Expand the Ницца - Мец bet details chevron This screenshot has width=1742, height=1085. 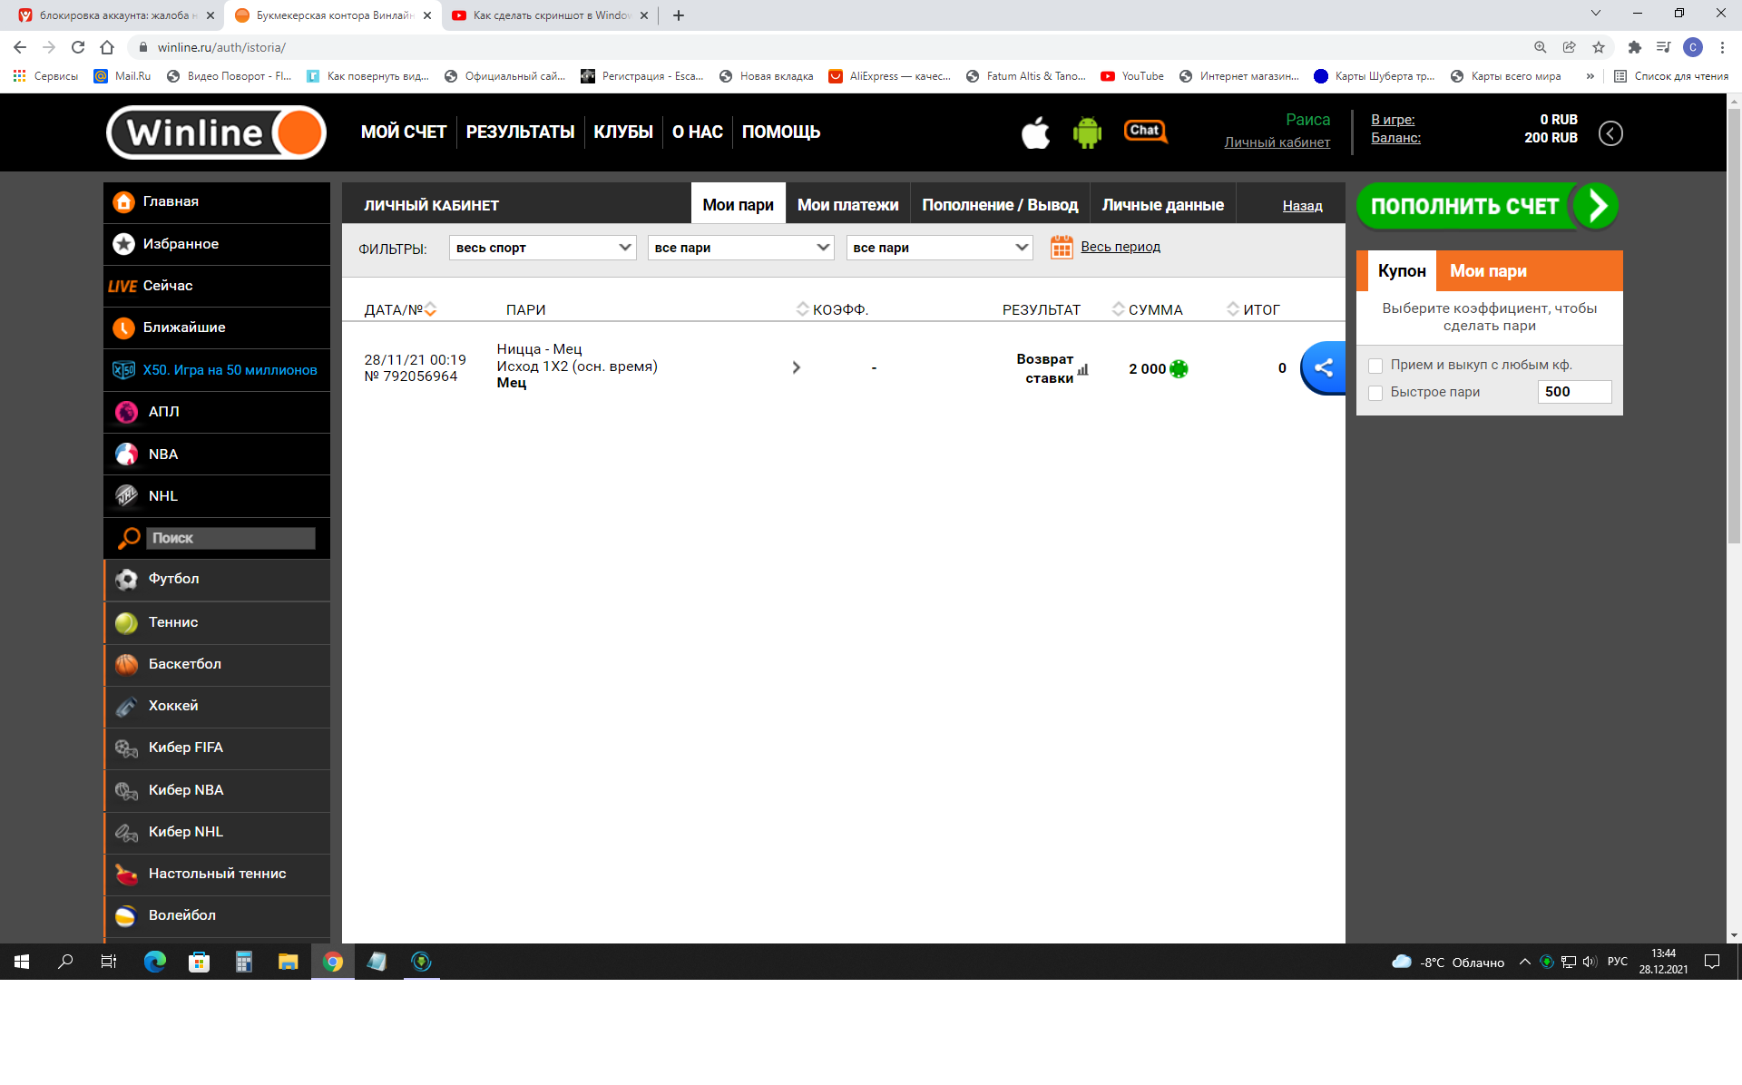(796, 367)
